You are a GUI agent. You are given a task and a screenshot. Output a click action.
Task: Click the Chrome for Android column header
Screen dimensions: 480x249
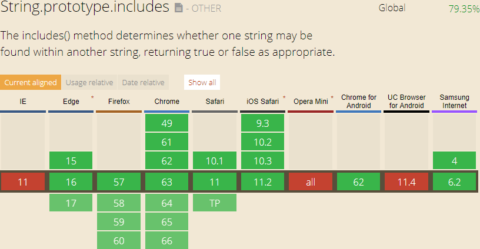[x=359, y=102]
